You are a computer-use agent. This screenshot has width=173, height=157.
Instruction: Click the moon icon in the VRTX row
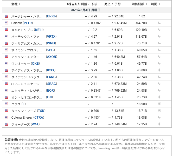tap(159, 36)
